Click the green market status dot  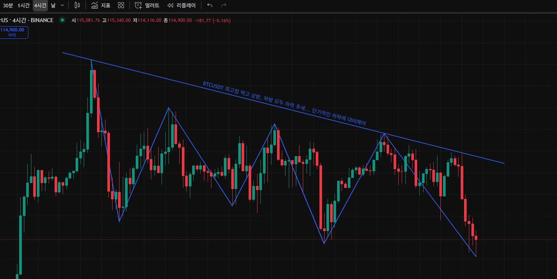62,20
